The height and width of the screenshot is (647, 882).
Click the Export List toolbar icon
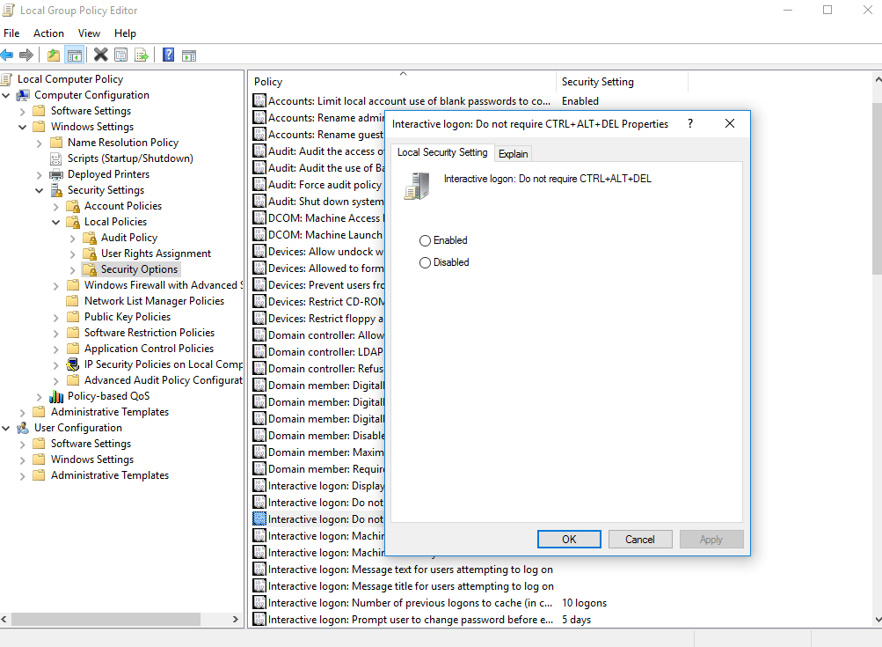tap(142, 55)
